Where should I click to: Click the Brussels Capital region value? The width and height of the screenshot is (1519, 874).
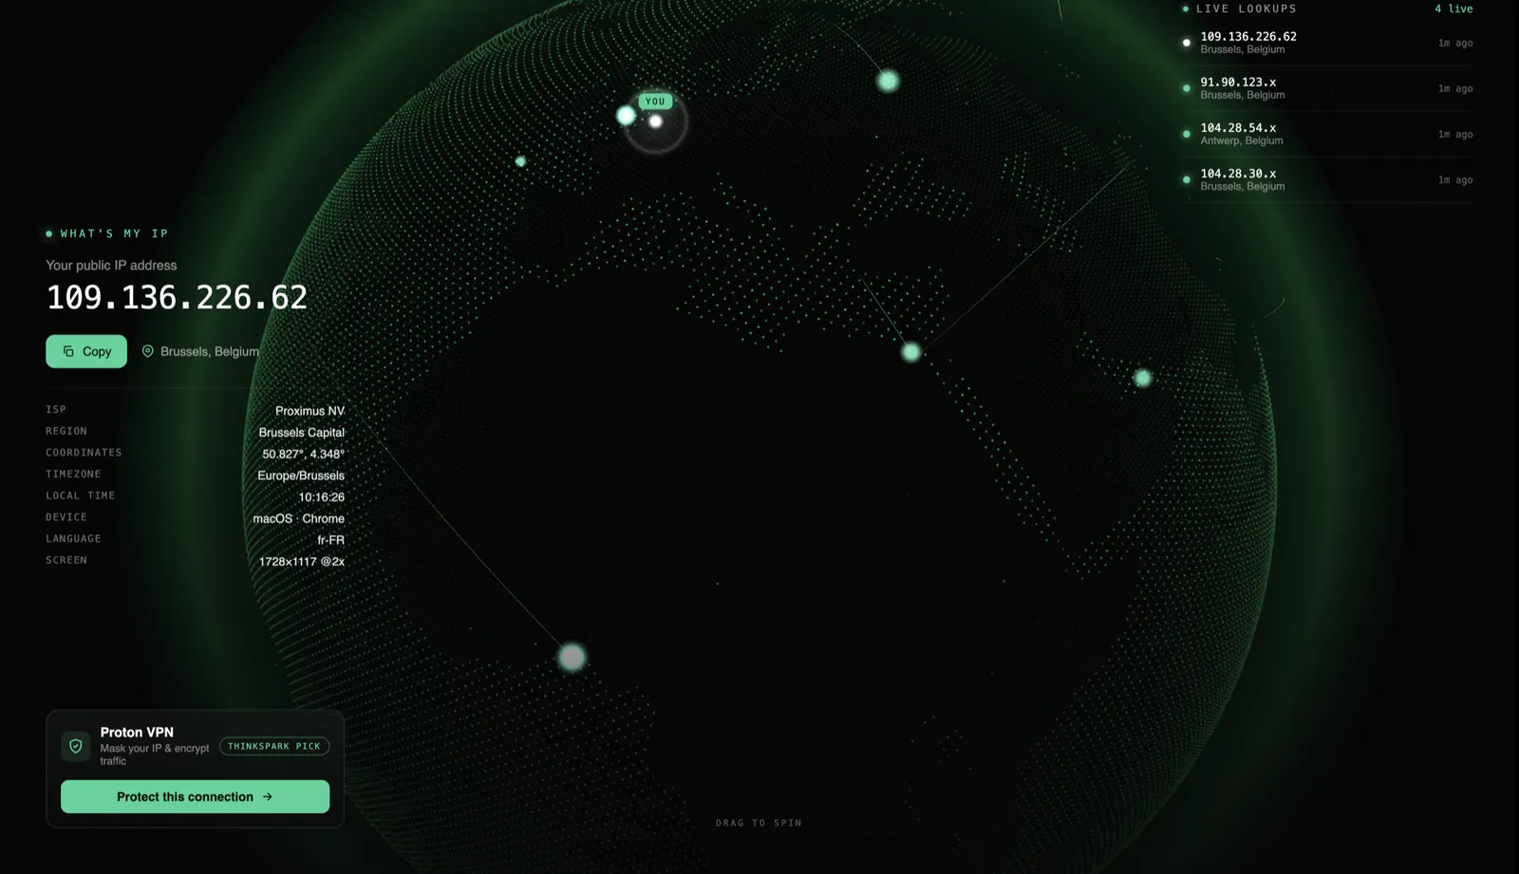pyautogui.click(x=302, y=433)
